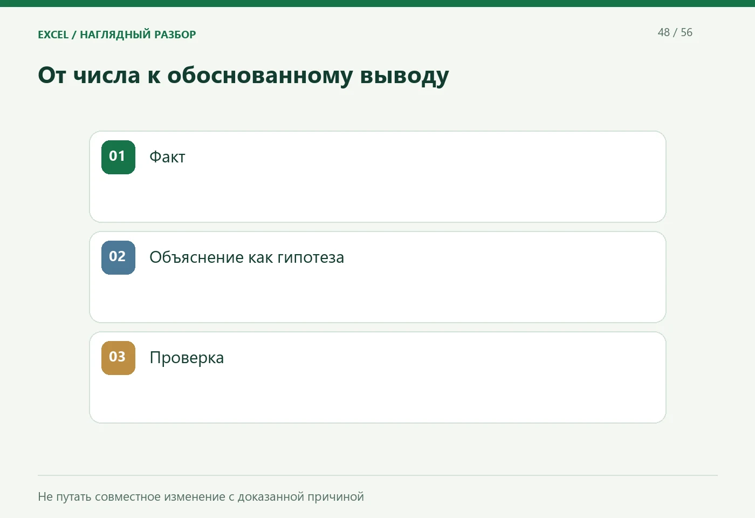Select the "Проверка" card label
Screen dimensions: 755x518
point(187,358)
